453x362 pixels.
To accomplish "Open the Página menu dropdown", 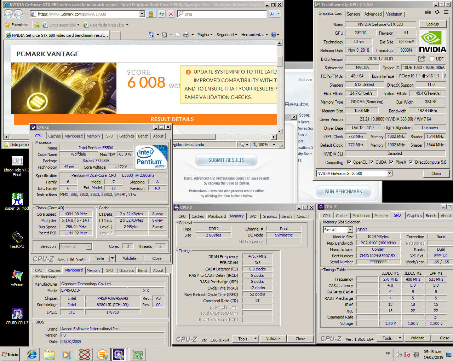I will [205, 35].
